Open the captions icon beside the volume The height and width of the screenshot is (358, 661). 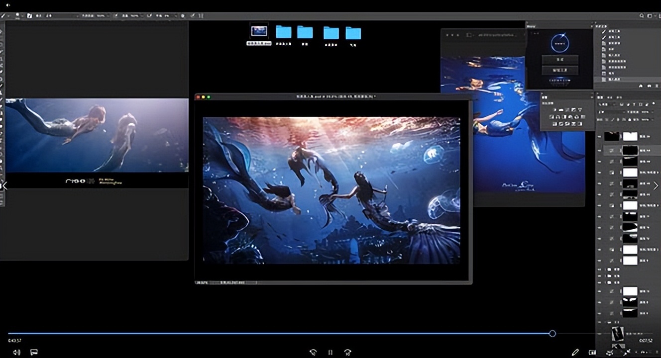(x=34, y=352)
